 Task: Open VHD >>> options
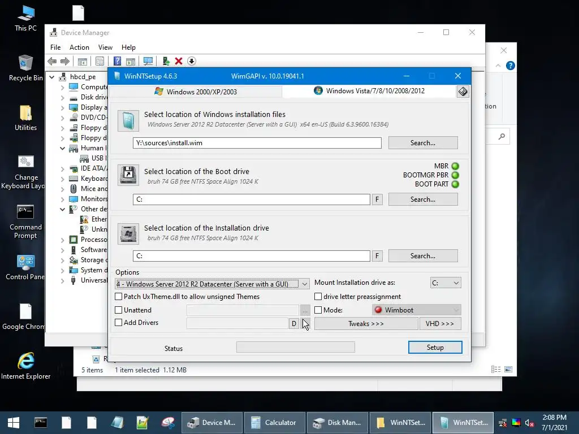pos(440,324)
